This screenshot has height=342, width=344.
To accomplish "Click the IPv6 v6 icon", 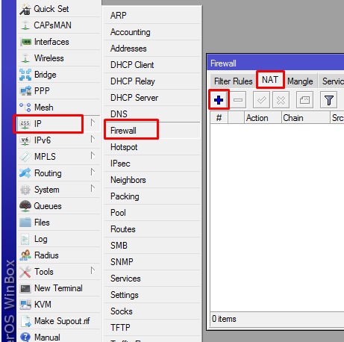I will click(25, 140).
